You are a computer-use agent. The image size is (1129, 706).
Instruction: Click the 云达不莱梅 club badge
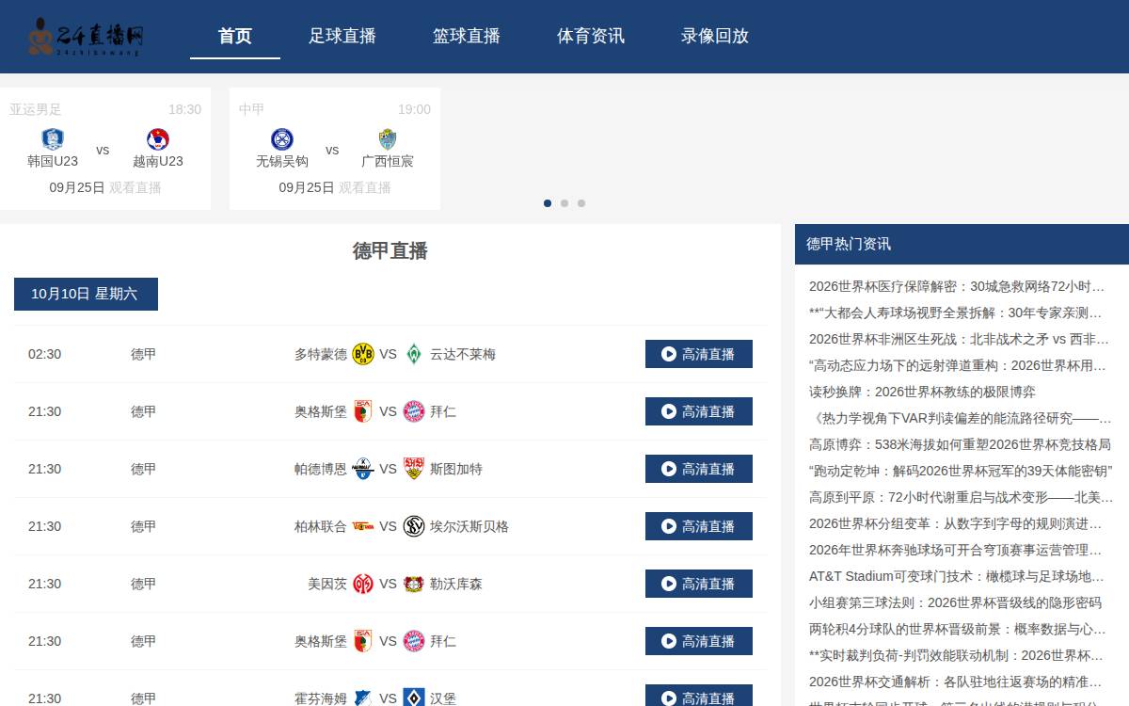click(414, 354)
